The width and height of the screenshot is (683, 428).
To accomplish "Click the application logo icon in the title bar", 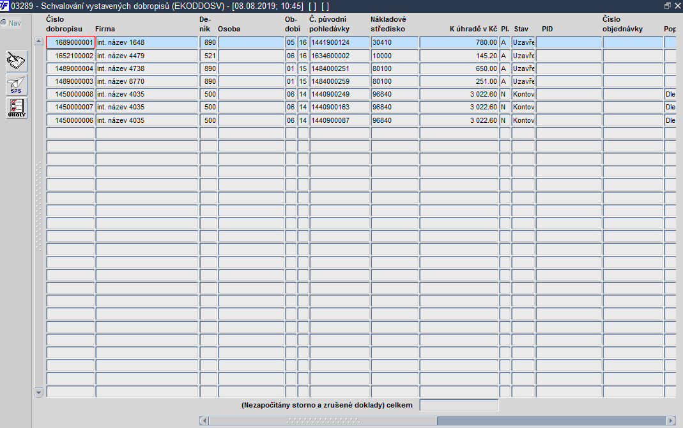I will 4,6.
